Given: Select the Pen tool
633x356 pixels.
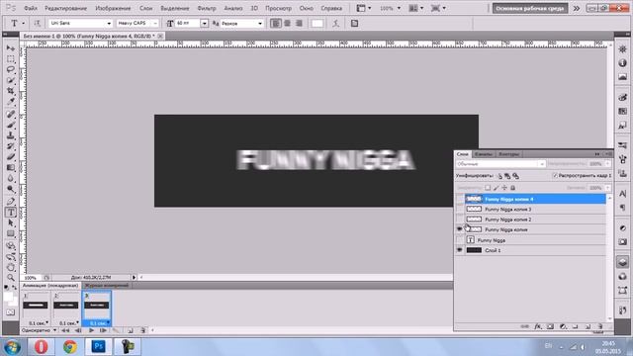Looking at the screenshot, I should pyautogui.click(x=11, y=202).
